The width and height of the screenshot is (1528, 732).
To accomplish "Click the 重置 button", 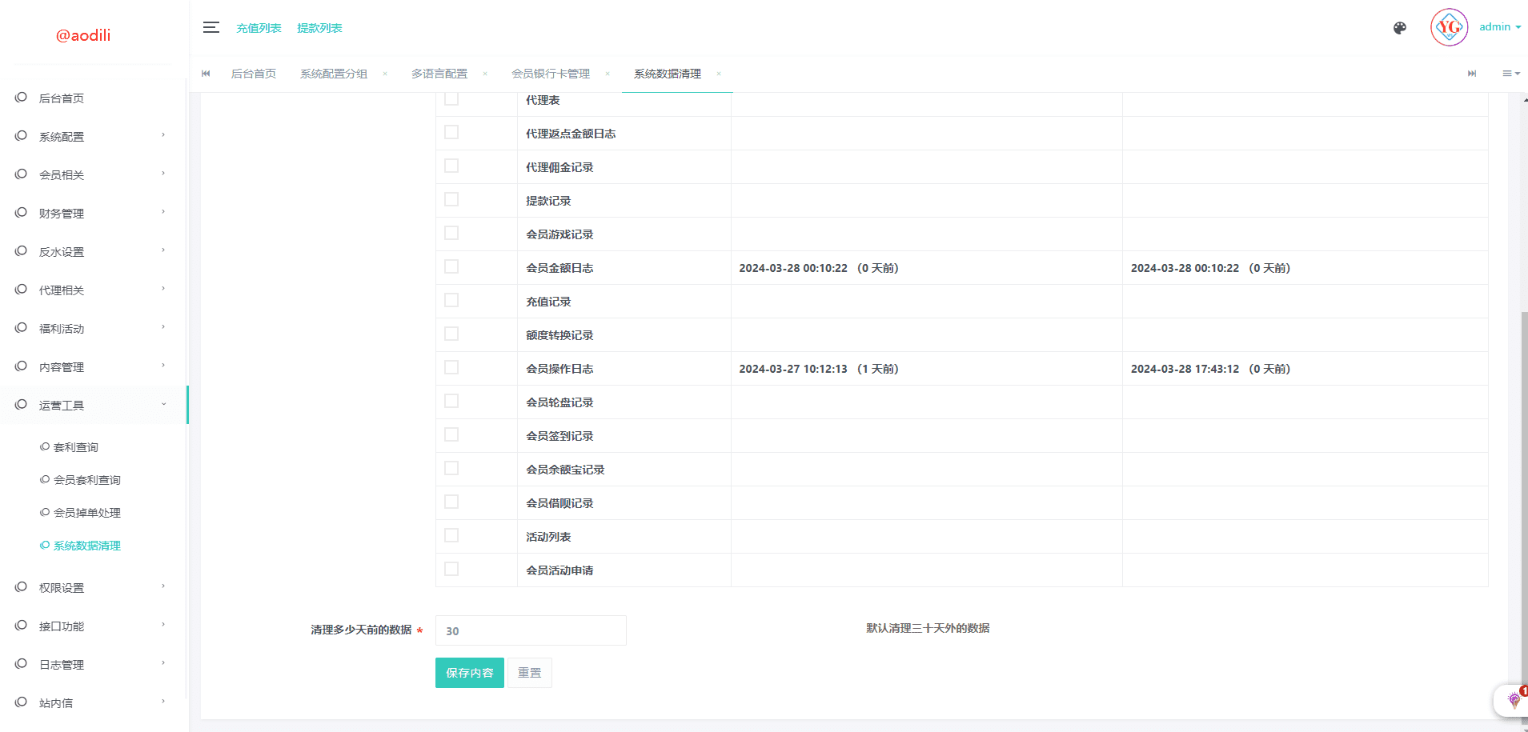I will click(529, 673).
